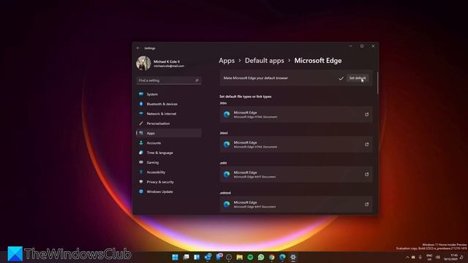Click the Bluetooth icon in the sidebar
468x263 pixels.
coord(141,104)
